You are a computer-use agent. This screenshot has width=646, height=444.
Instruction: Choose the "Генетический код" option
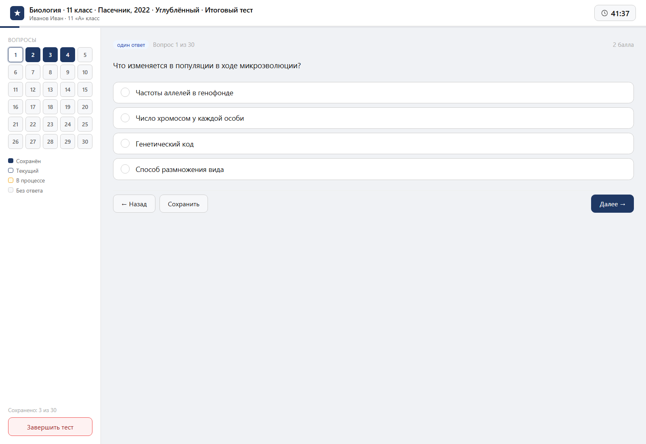tap(373, 144)
